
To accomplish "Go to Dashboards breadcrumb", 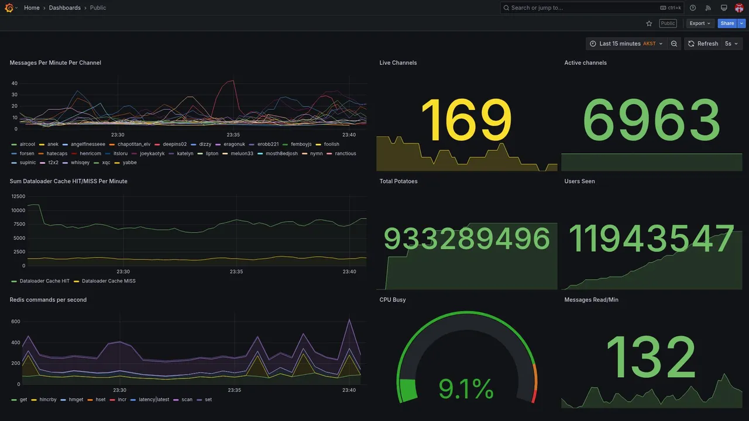I will click(65, 8).
